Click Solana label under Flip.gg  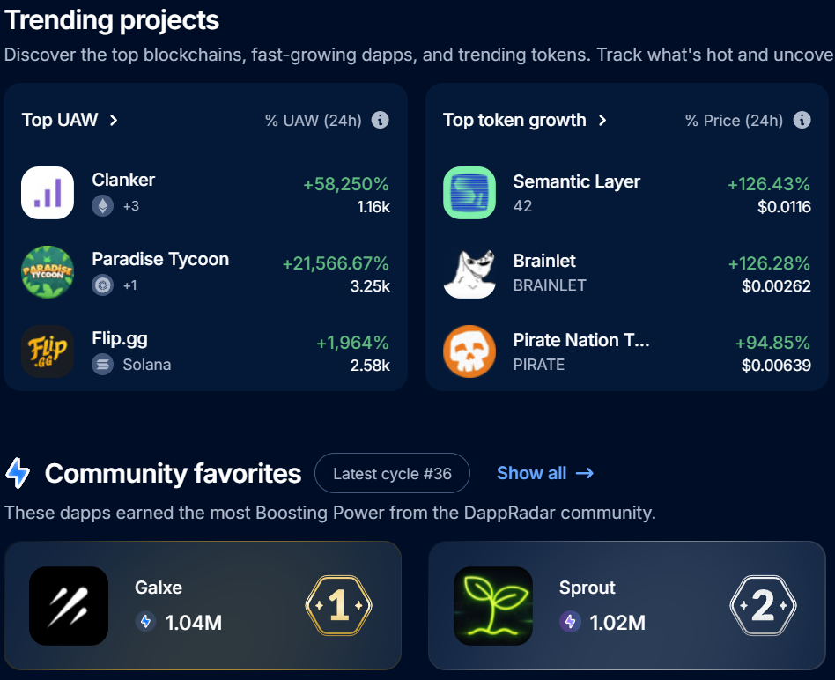click(x=147, y=365)
